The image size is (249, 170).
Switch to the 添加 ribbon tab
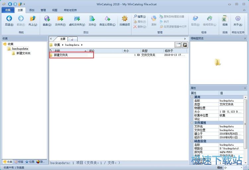click(32, 10)
